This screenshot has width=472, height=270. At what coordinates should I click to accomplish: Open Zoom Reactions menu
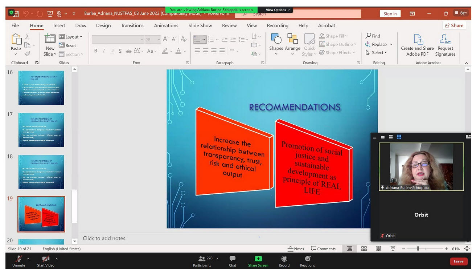point(307,261)
